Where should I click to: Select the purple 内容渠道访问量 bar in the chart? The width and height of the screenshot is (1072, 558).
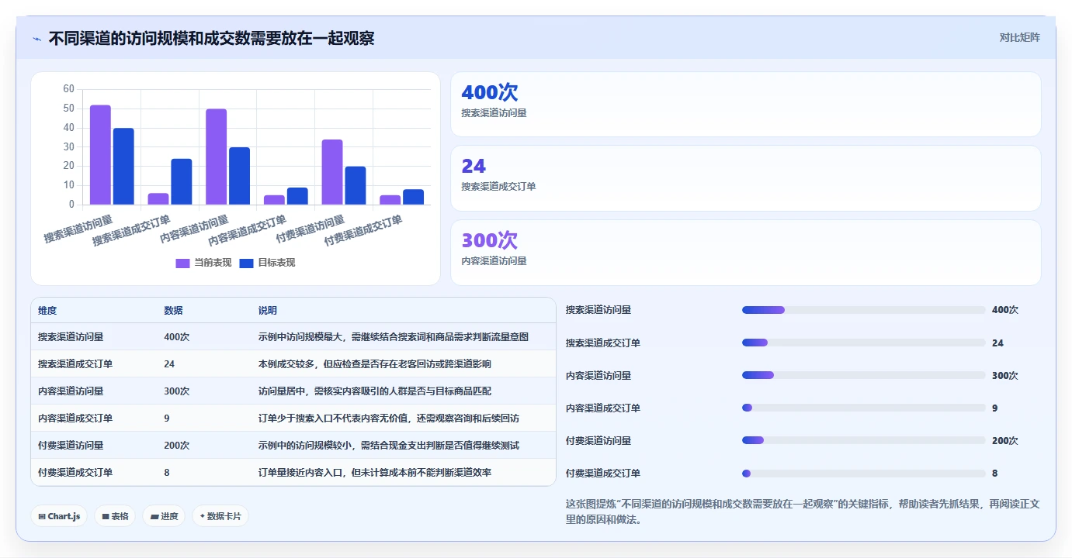(217, 157)
